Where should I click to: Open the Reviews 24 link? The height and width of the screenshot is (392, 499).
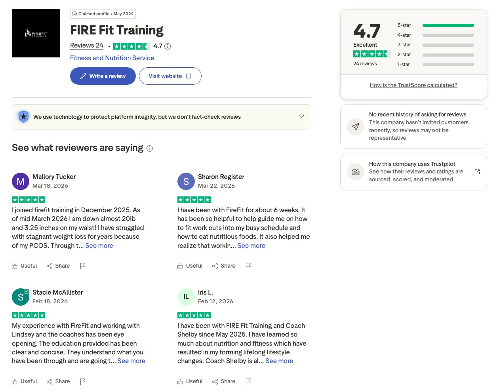tap(87, 46)
